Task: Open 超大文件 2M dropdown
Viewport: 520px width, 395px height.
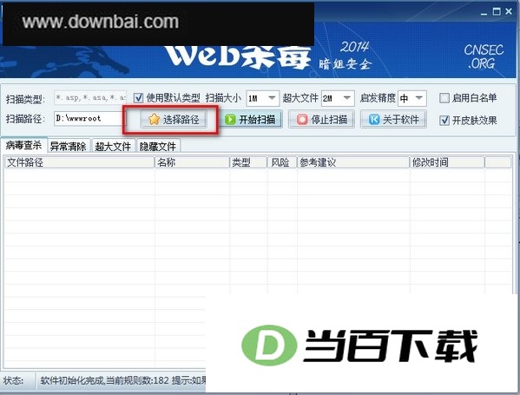Action: pos(338,98)
